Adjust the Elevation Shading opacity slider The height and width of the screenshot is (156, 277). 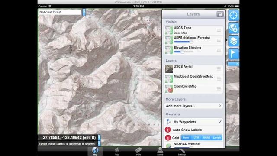pyautogui.click(x=184, y=52)
